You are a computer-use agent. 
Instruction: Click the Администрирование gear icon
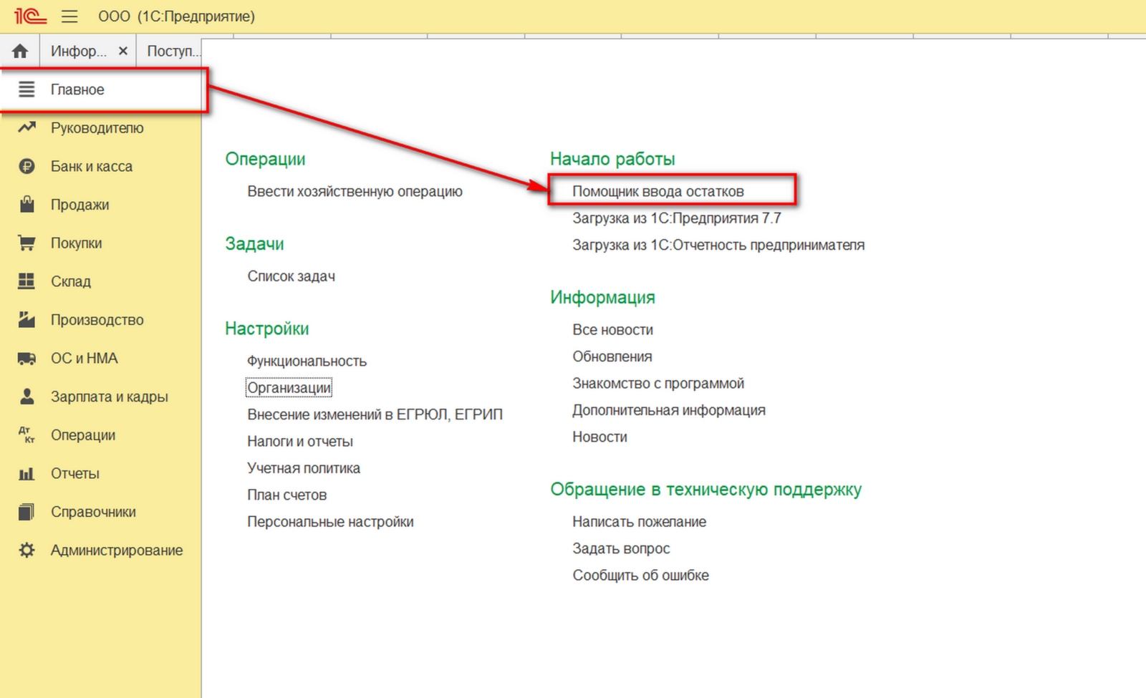(x=27, y=550)
